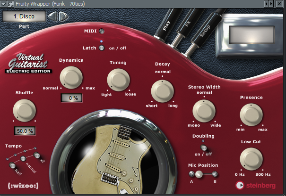286x196 pixels.
Task: Select the normal tempo button
Action: point(23,159)
